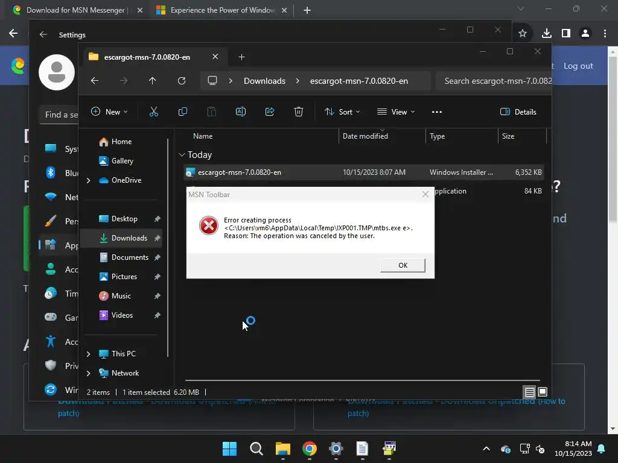Open Music in the navigation pane
Screen dimensions: 618x463
[x=121, y=295]
